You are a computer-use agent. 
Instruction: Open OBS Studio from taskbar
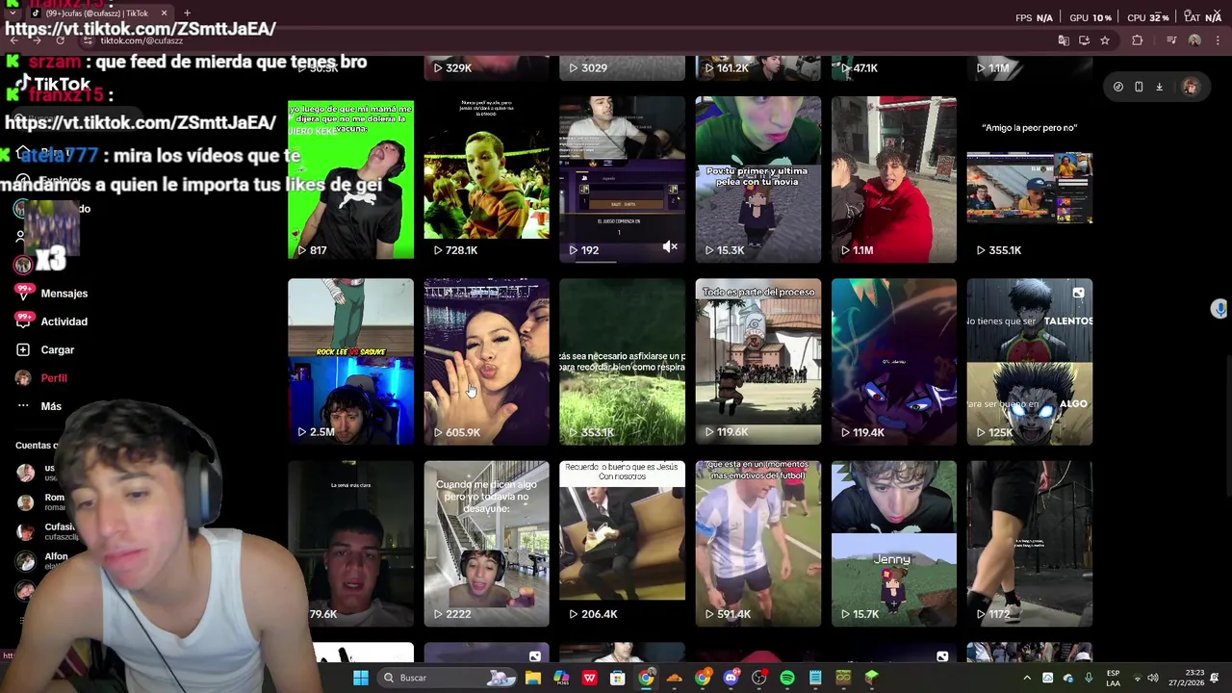point(759,678)
